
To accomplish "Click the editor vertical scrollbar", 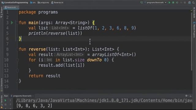I will (192, 42).
